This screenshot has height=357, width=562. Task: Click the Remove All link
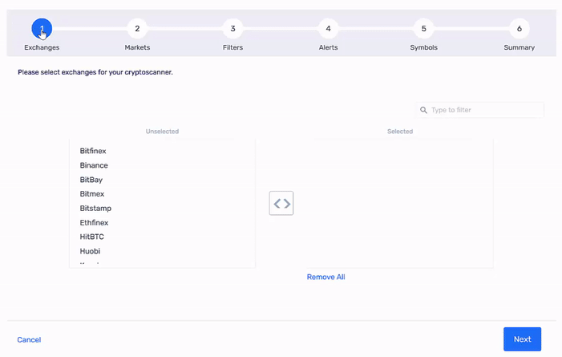click(x=325, y=277)
